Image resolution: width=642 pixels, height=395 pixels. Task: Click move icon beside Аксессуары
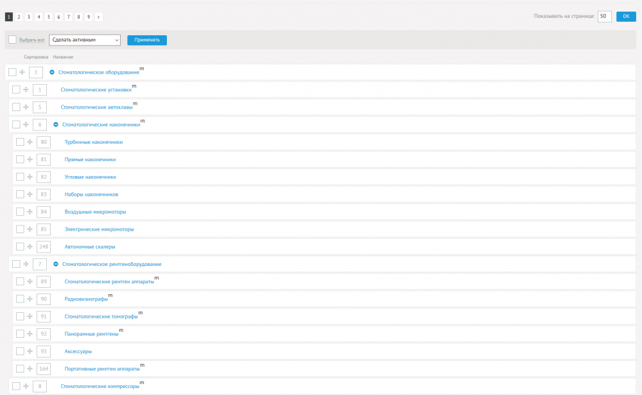coord(30,351)
